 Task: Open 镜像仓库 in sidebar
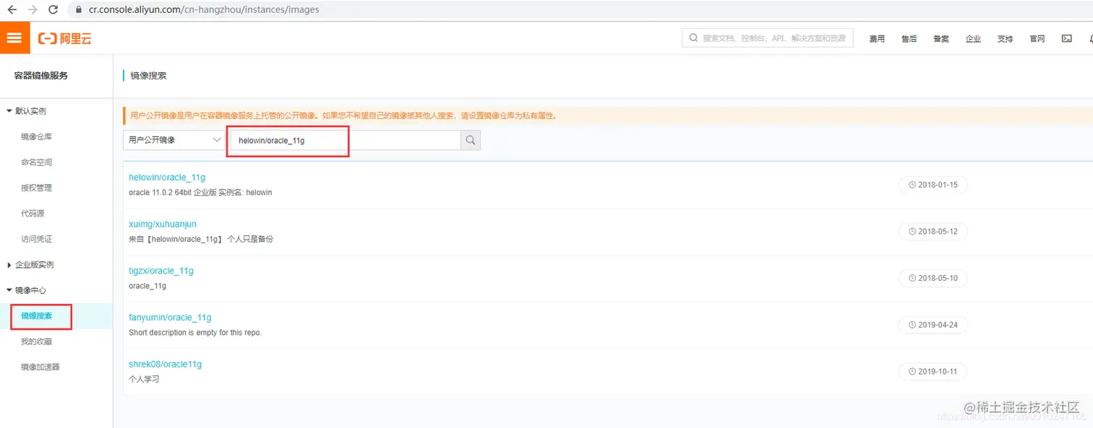pos(36,136)
